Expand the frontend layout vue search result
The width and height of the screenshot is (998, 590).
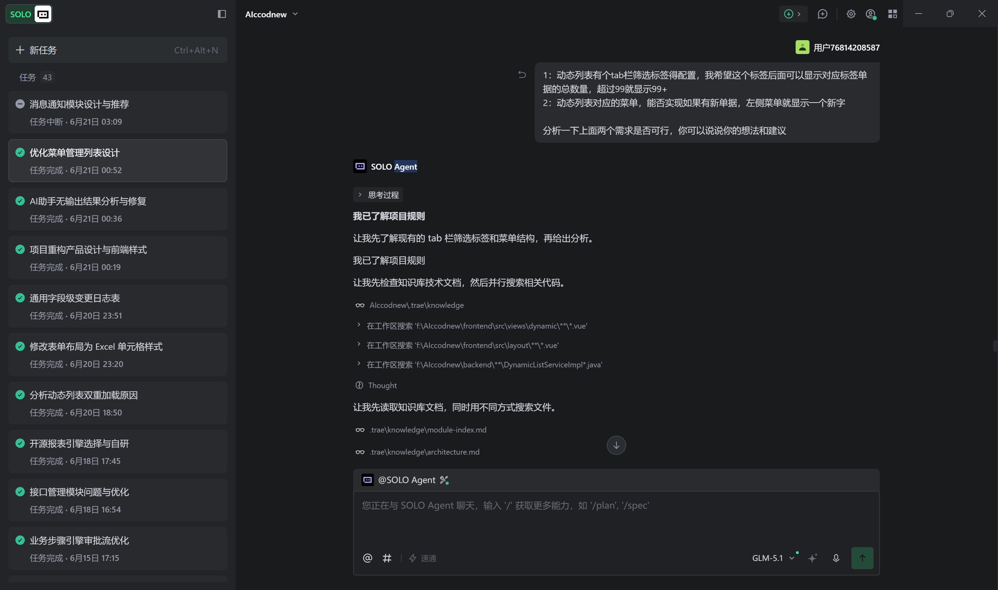point(458,345)
